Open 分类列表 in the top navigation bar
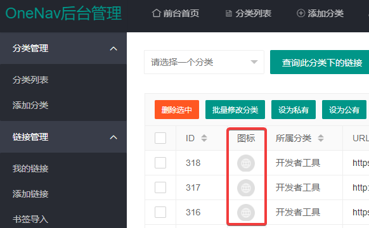369x228 pixels. (249, 13)
